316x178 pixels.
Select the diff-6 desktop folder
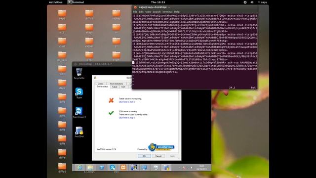point(62,154)
